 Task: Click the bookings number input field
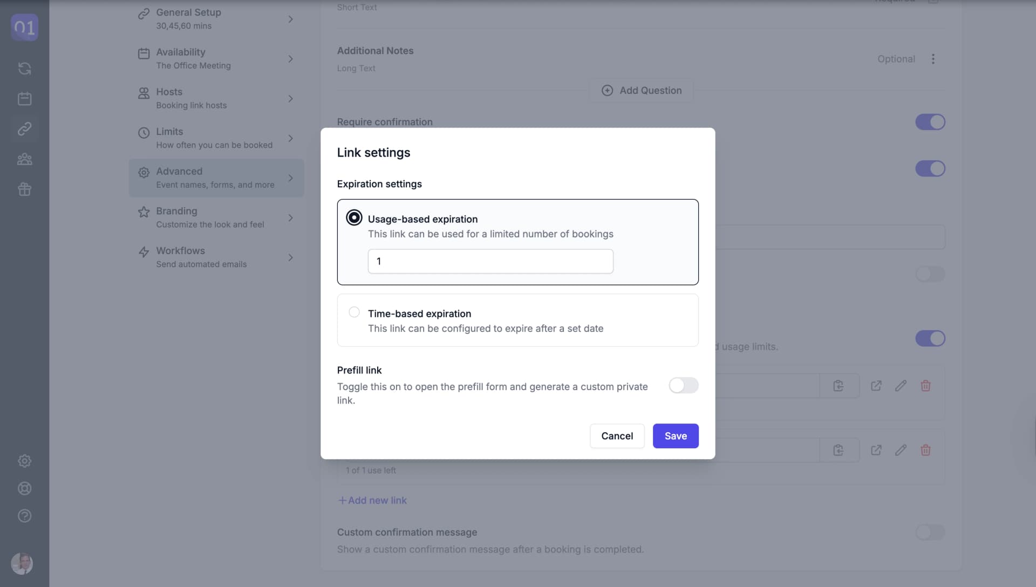coord(490,261)
